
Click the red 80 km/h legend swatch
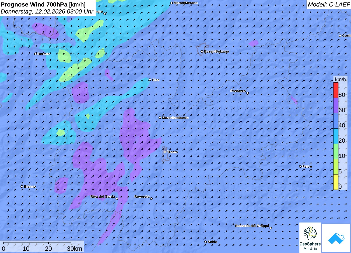coord(336,90)
